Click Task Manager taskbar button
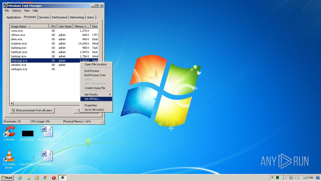Viewport: 321px width, 181px height. coord(62,178)
